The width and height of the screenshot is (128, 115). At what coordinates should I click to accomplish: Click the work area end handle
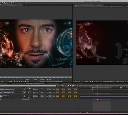click(x=111, y=88)
